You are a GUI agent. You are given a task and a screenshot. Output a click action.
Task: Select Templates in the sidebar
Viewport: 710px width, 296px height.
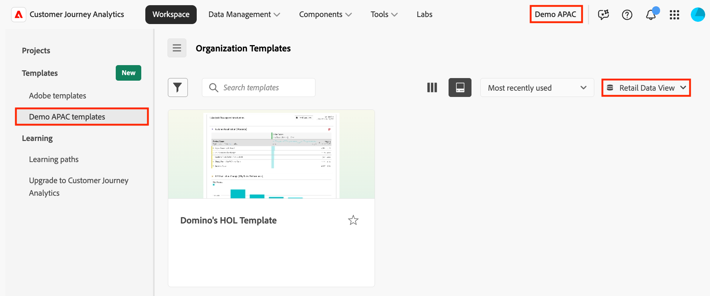[x=40, y=73]
